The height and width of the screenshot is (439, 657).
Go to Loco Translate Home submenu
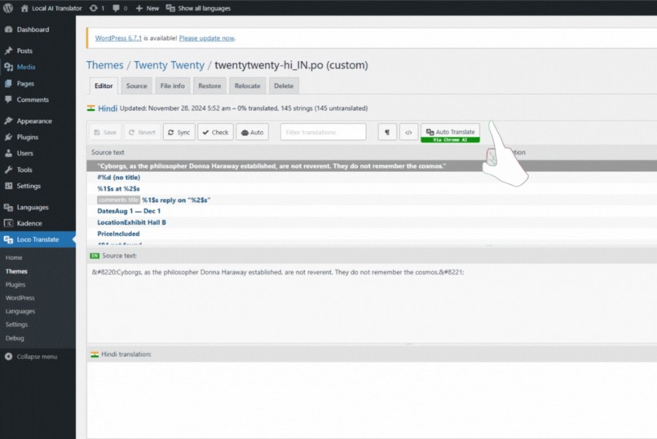14,257
